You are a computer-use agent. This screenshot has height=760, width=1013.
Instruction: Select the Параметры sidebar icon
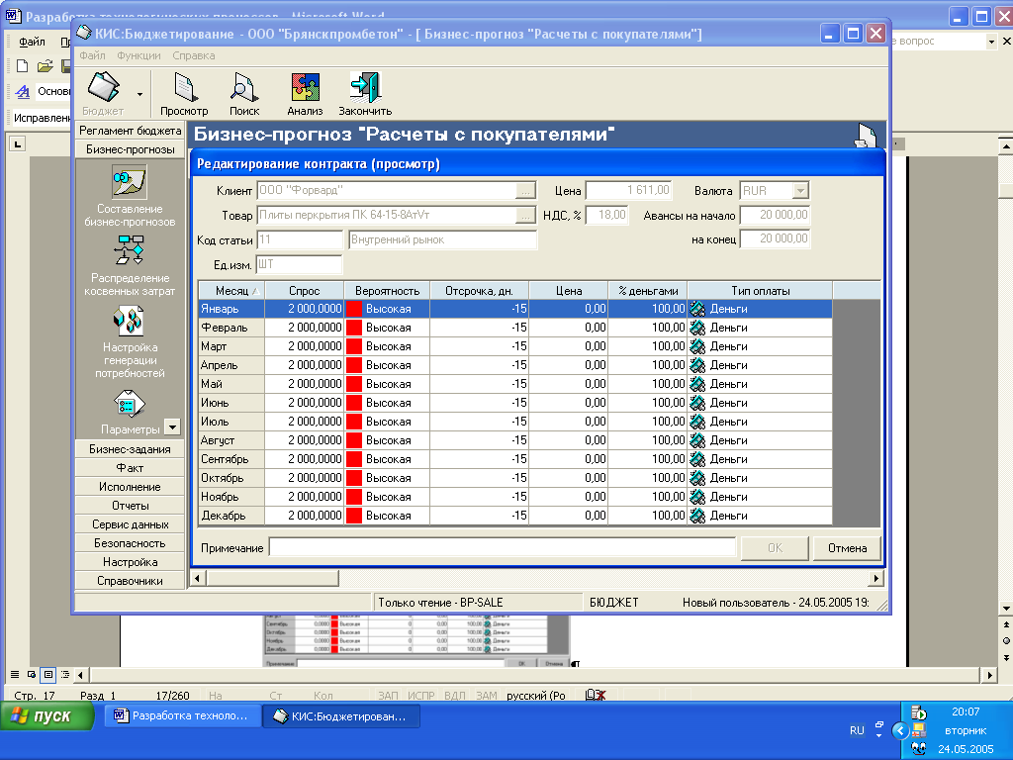point(130,404)
